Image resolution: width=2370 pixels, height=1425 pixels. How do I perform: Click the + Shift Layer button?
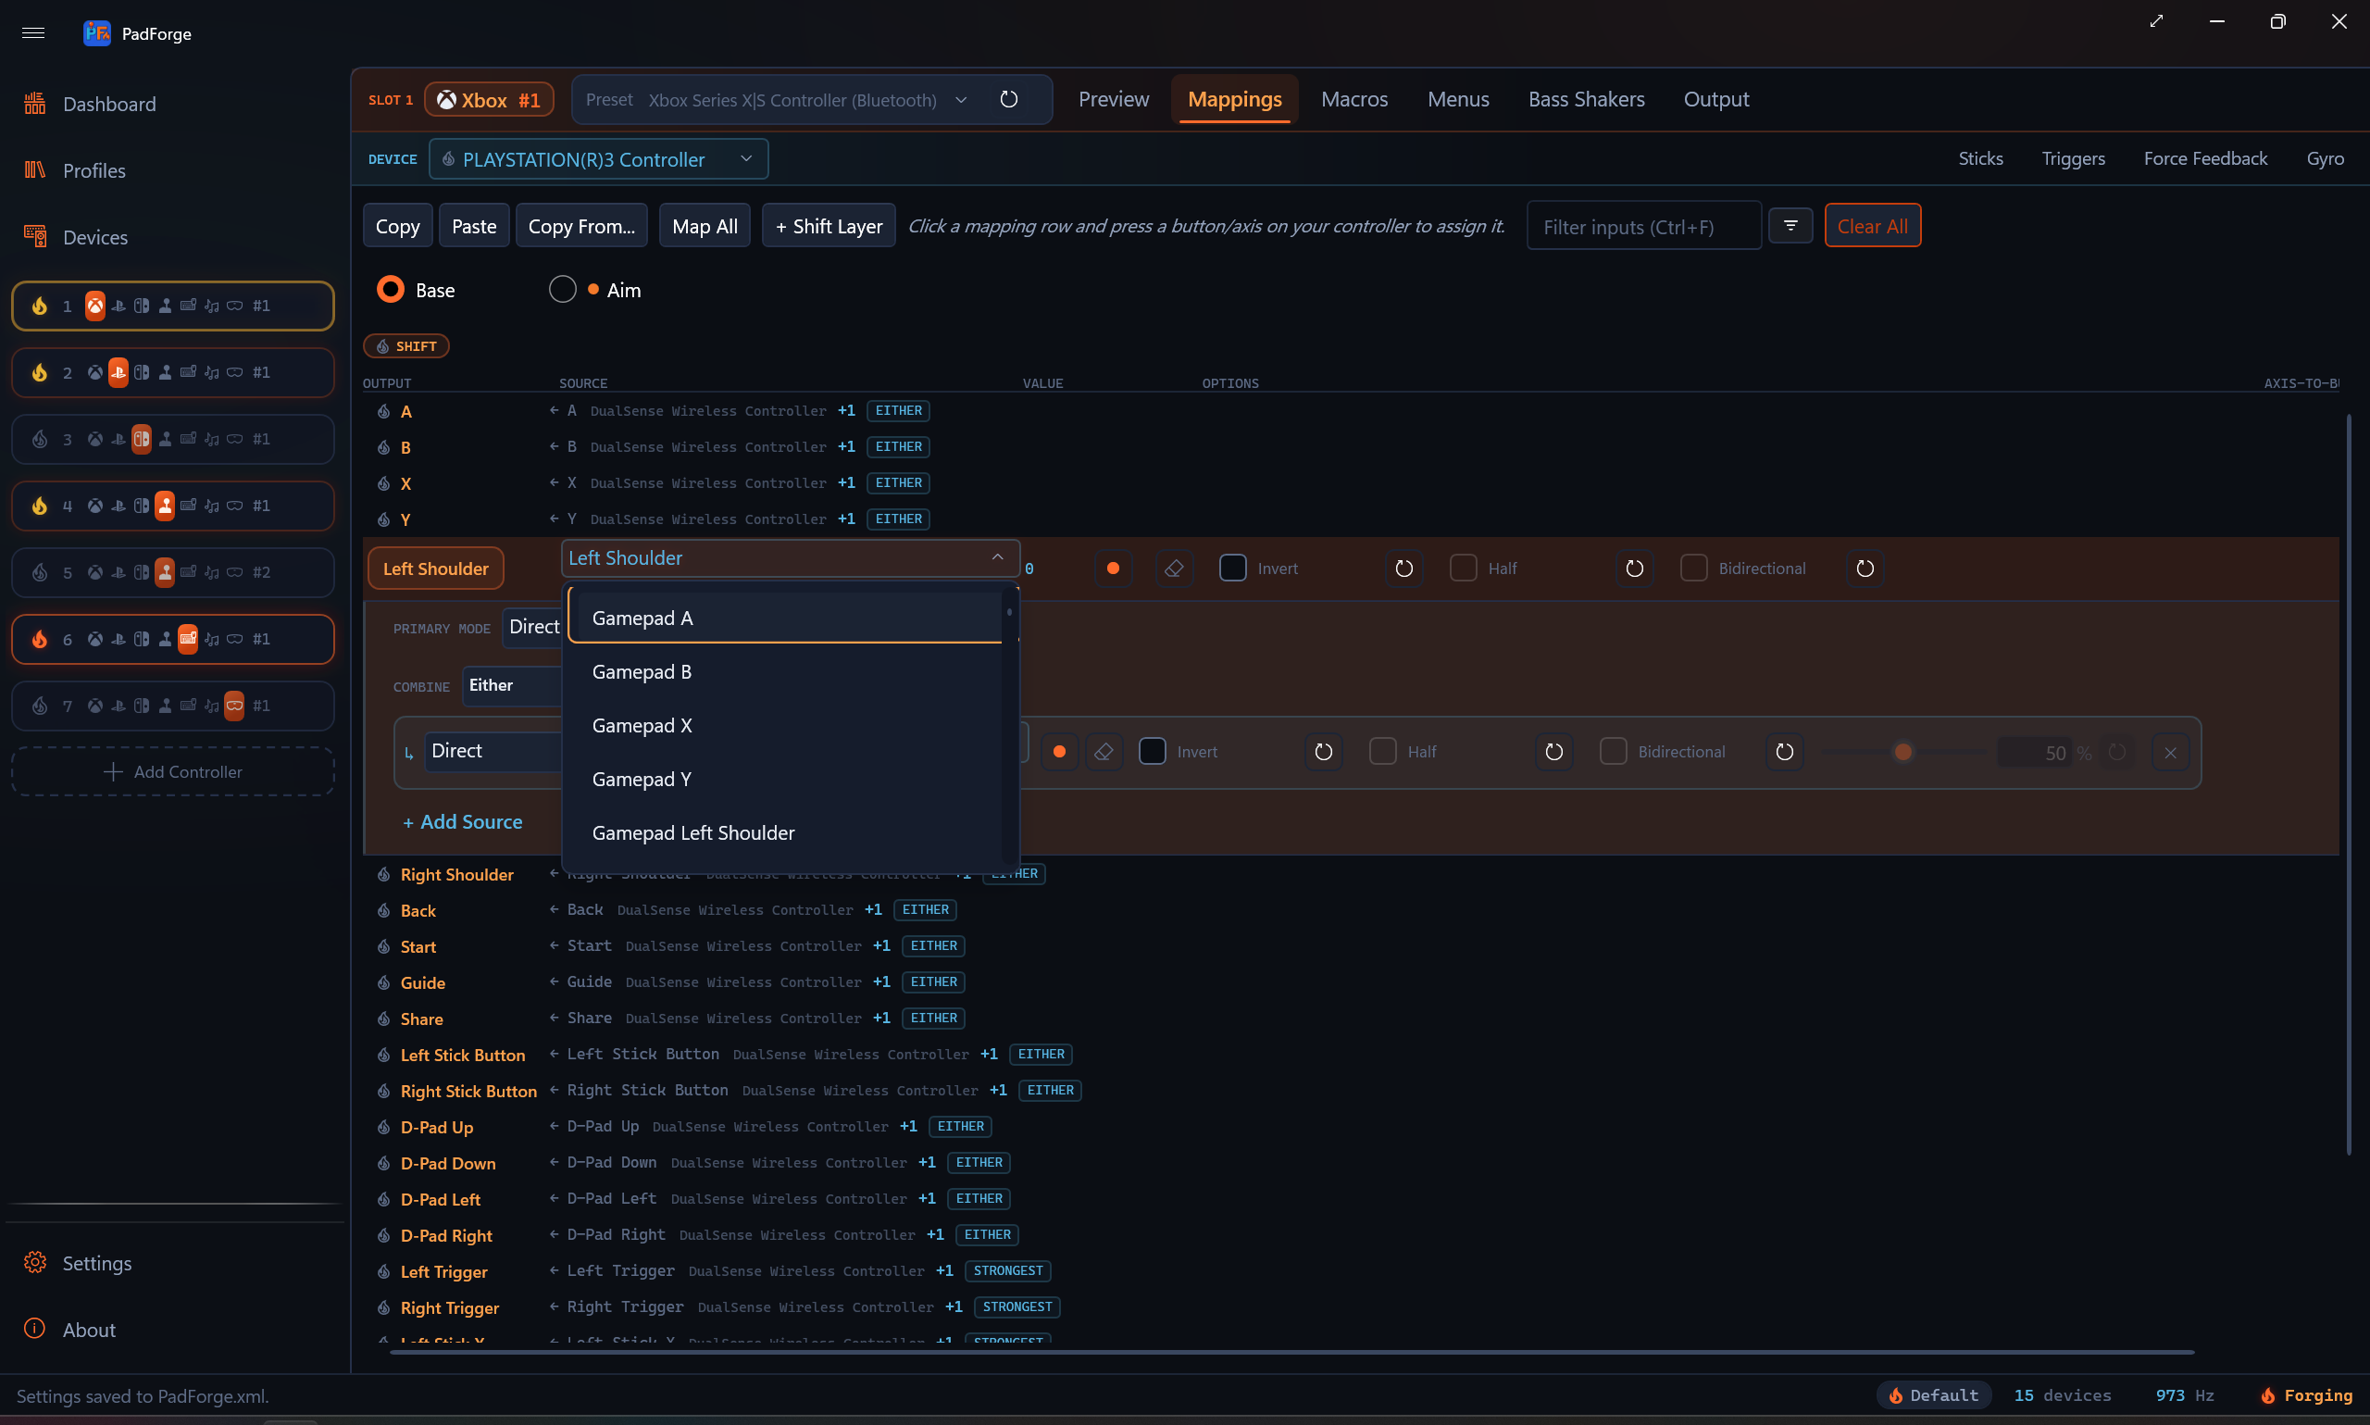pos(829,226)
